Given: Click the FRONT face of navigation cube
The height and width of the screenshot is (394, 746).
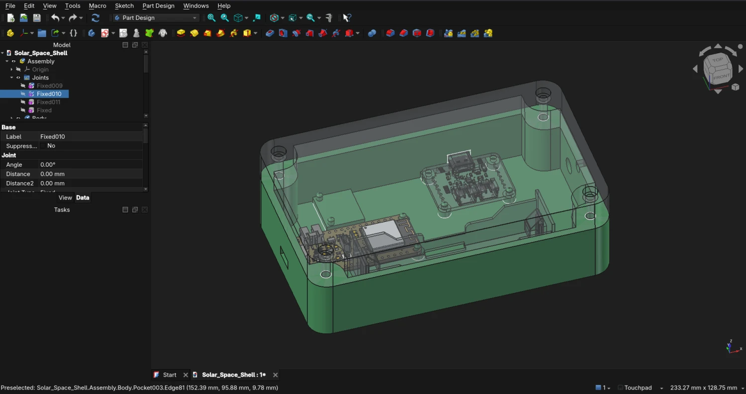Looking at the screenshot, I should coord(722,77).
